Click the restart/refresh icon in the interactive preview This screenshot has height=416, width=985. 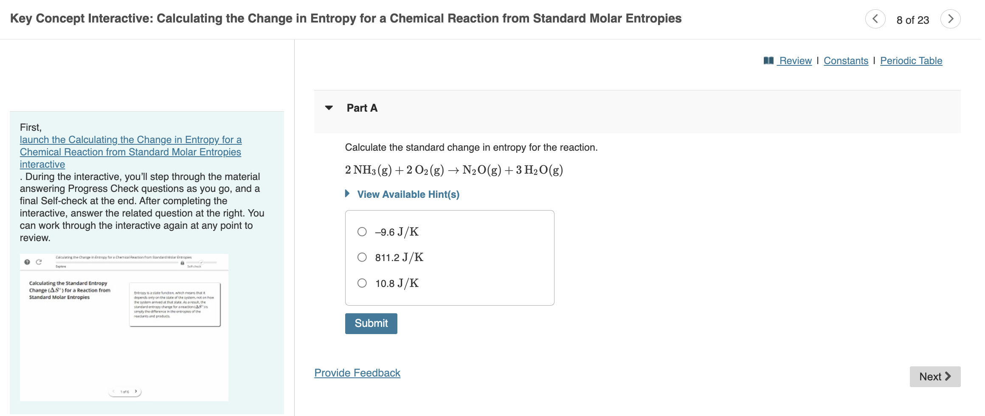[x=39, y=262]
